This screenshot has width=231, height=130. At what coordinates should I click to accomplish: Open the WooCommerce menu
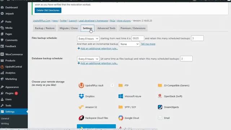[x=14, y=55]
